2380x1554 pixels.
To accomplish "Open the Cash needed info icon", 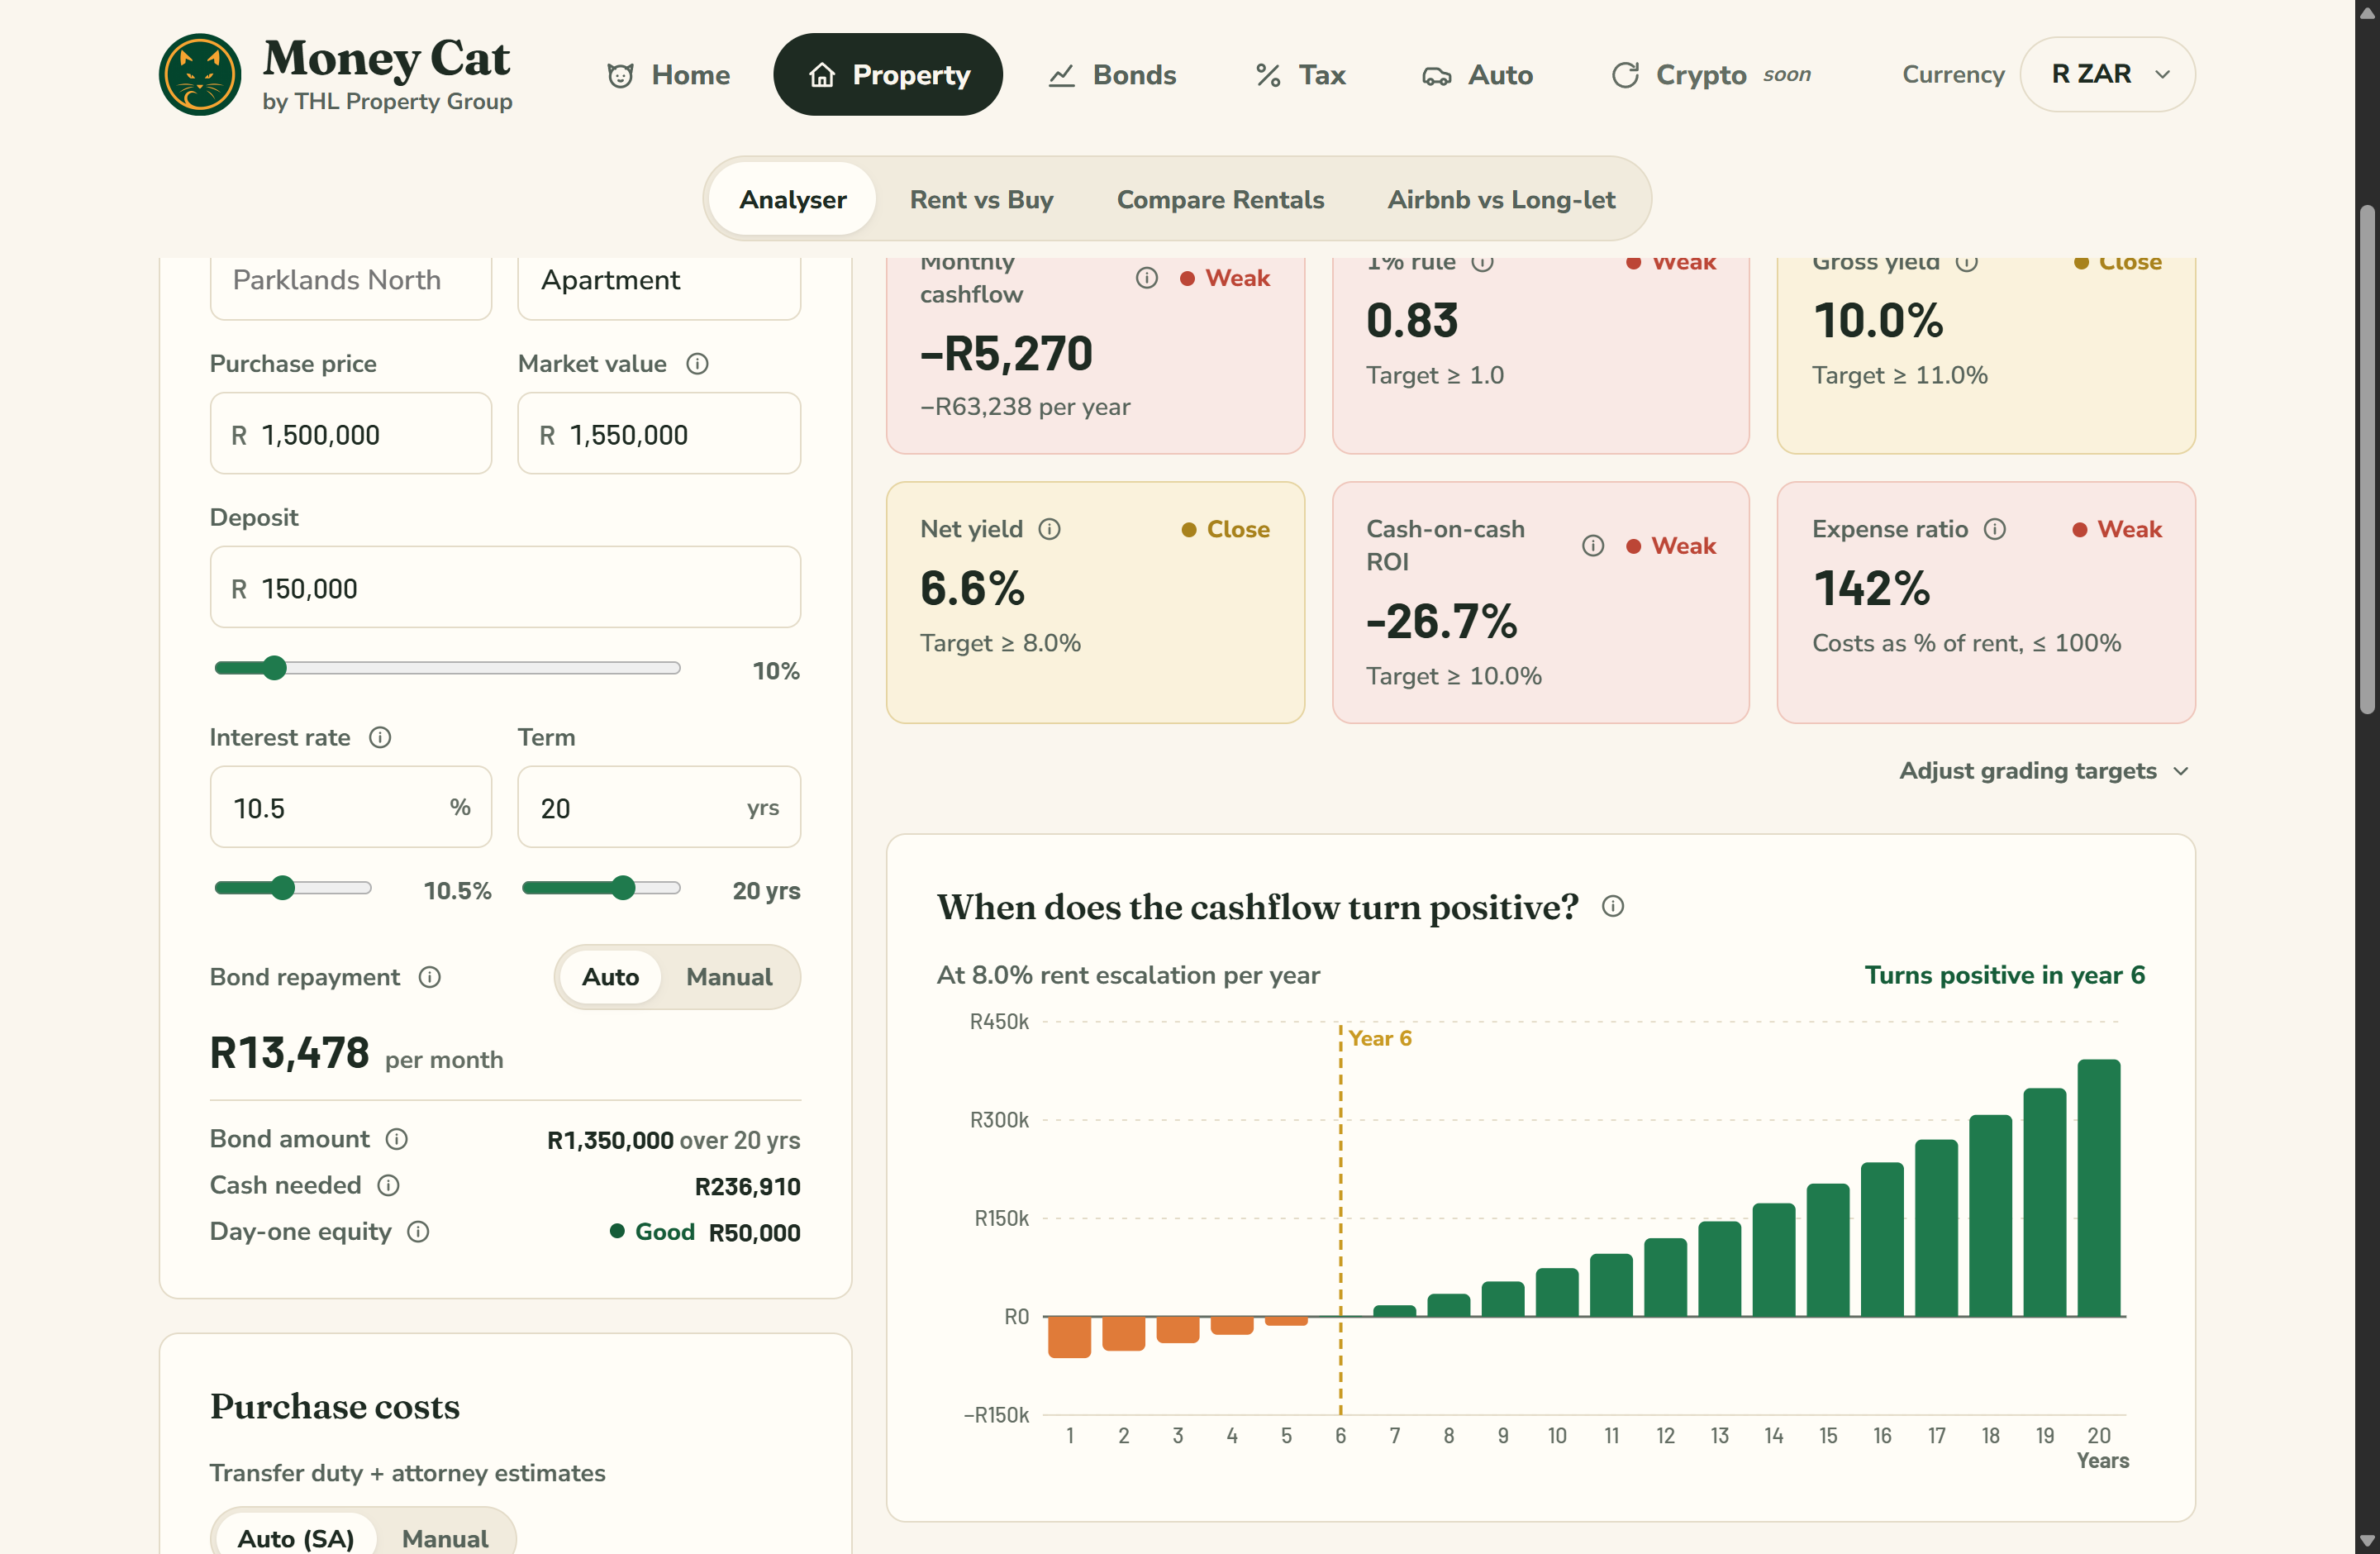I will click(x=388, y=1185).
